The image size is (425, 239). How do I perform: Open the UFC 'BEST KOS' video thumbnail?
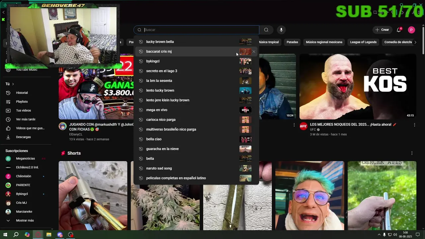point(358,86)
